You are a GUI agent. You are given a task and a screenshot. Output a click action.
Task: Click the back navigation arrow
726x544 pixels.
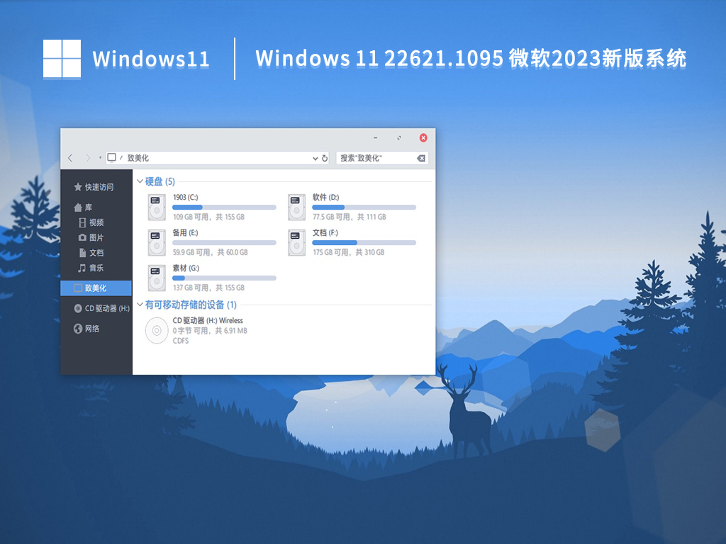point(70,158)
